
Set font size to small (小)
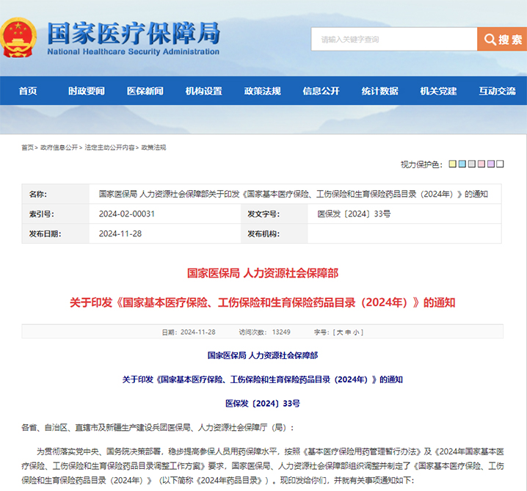click(356, 332)
